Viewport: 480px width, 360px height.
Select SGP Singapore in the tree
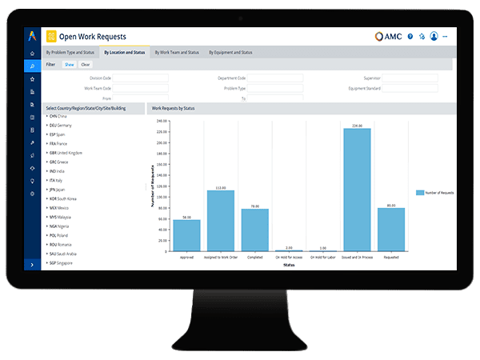pyautogui.click(x=61, y=263)
